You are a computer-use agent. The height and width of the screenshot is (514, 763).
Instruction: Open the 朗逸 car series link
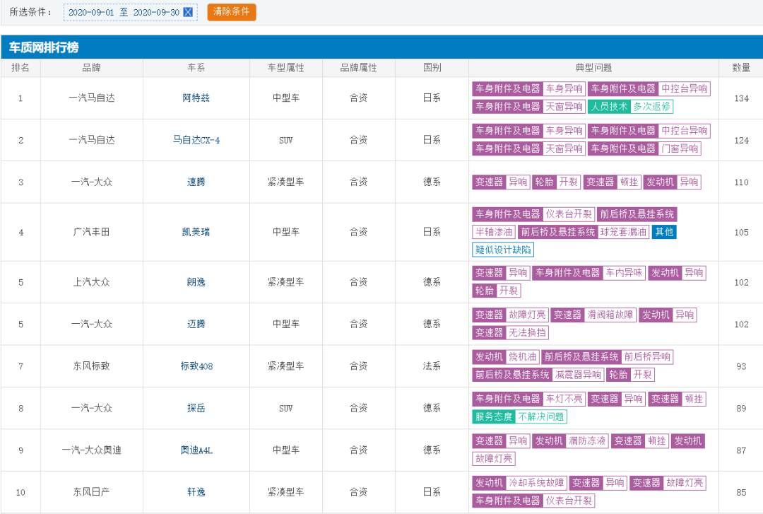click(x=196, y=282)
